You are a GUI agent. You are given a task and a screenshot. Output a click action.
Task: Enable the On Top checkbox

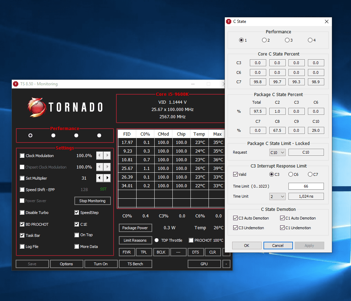[x=76, y=235]
